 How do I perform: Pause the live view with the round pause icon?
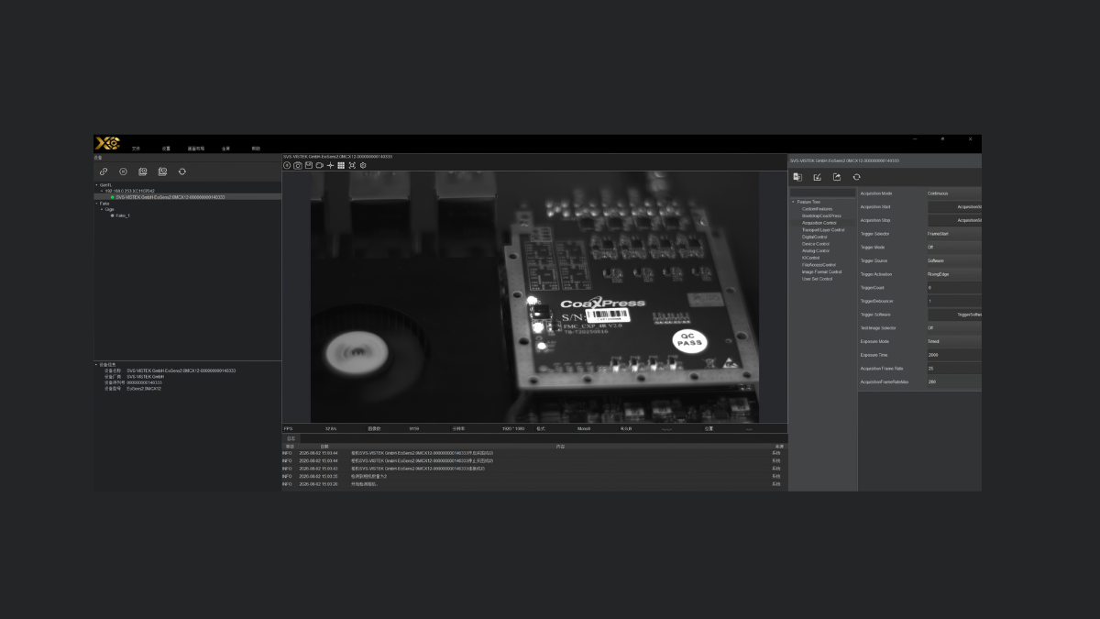(287, 165)
